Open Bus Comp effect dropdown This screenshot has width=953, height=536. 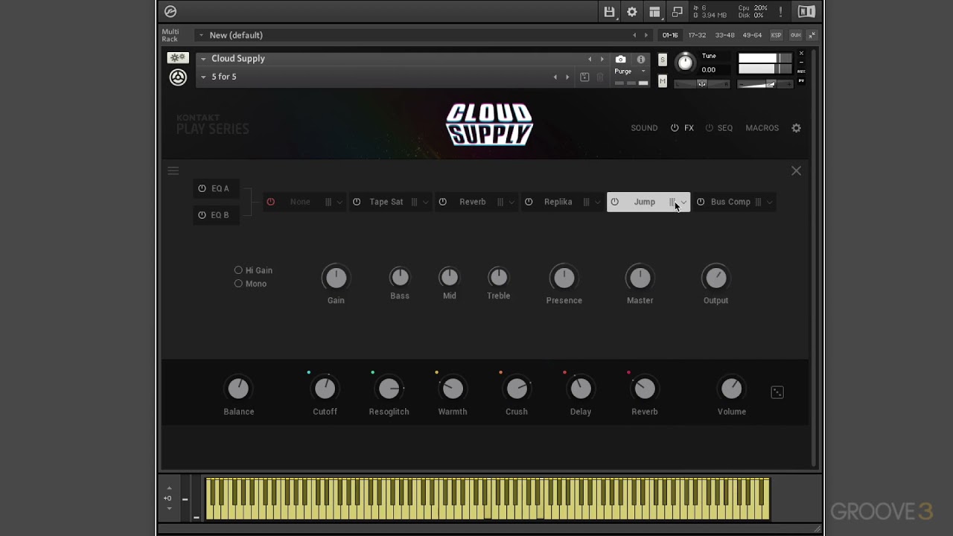[x=769, y=202]
